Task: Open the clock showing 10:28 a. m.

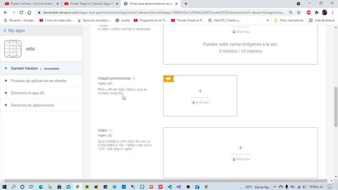Action: (316, 187)
